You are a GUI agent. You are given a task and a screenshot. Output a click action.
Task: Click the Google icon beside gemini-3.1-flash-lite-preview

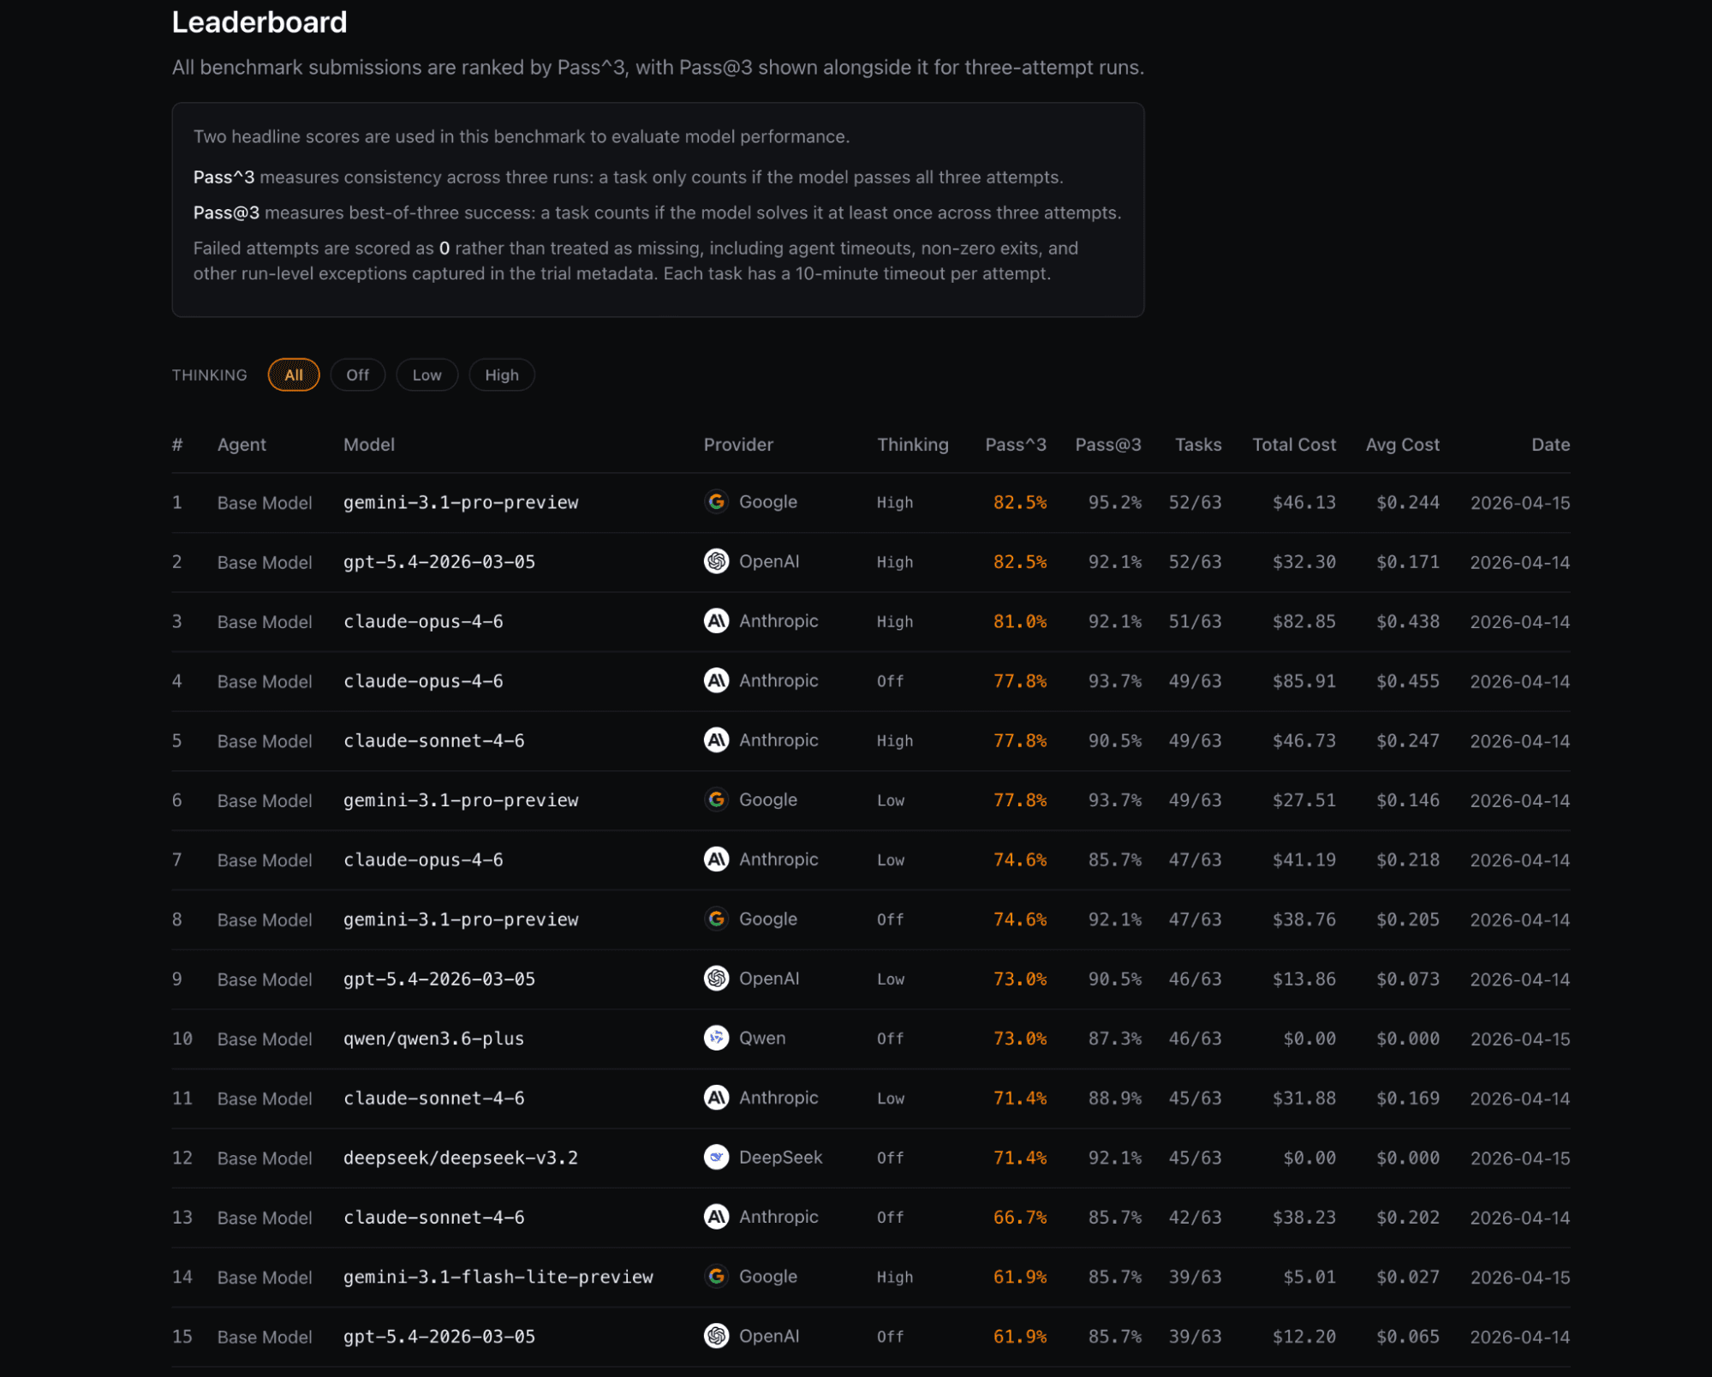click(716, 1276)
